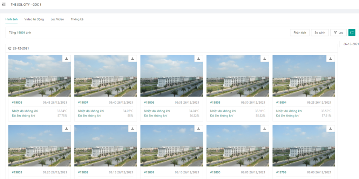The width and height of the screenshot is (359, 179).
Task: Click the 33.59°C temperature value
Action: 326,111
